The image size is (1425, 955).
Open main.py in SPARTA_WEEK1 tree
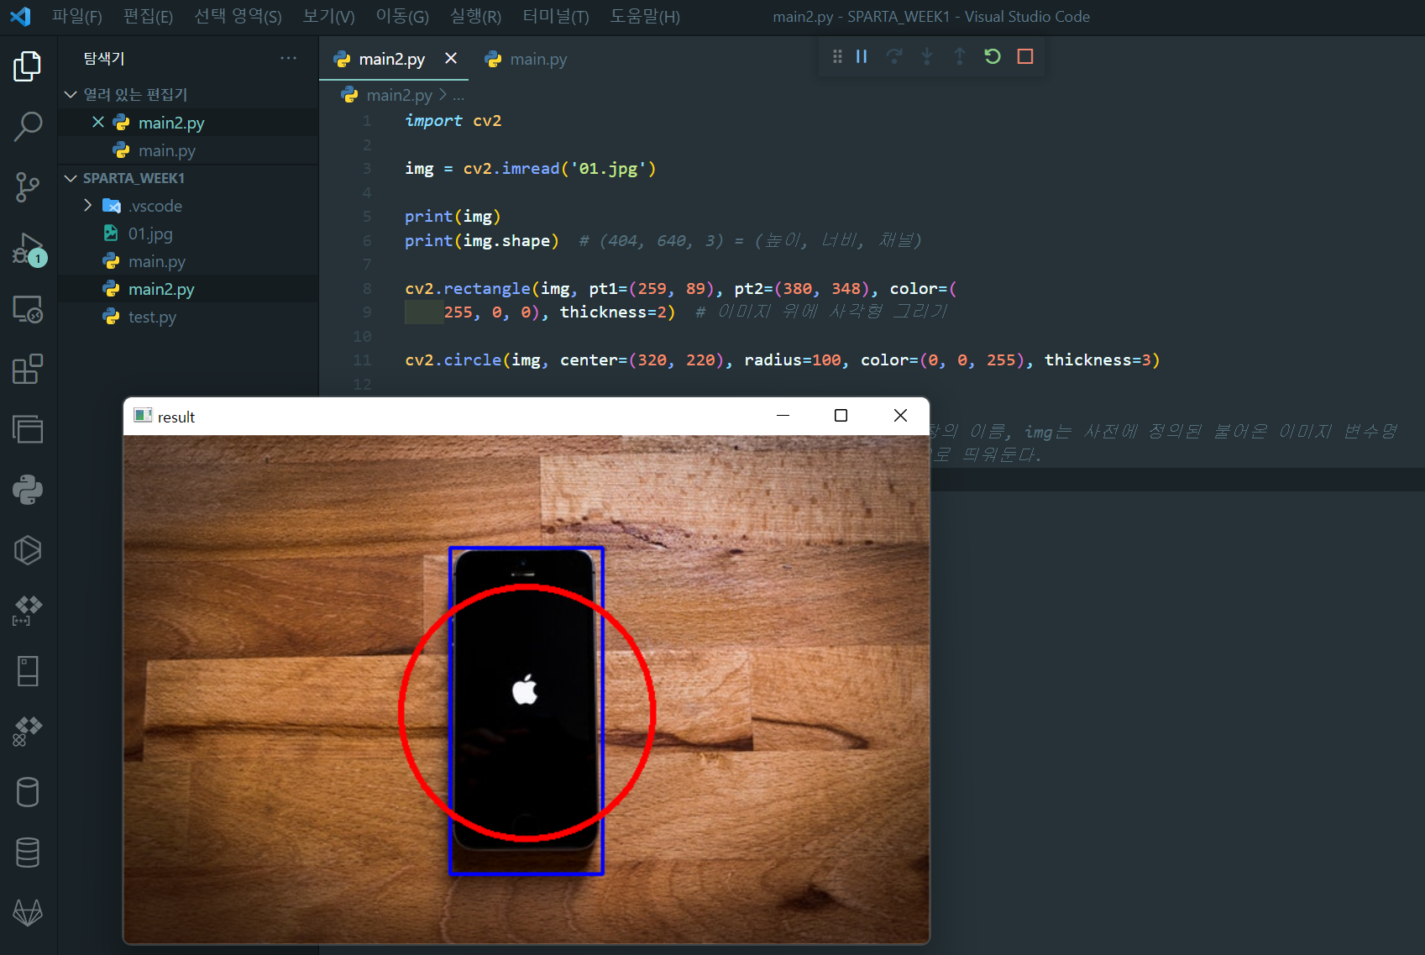coord(156,261)
